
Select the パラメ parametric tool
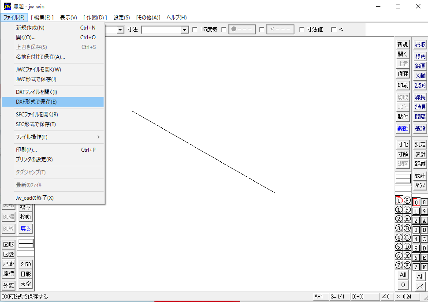point(420,186)
